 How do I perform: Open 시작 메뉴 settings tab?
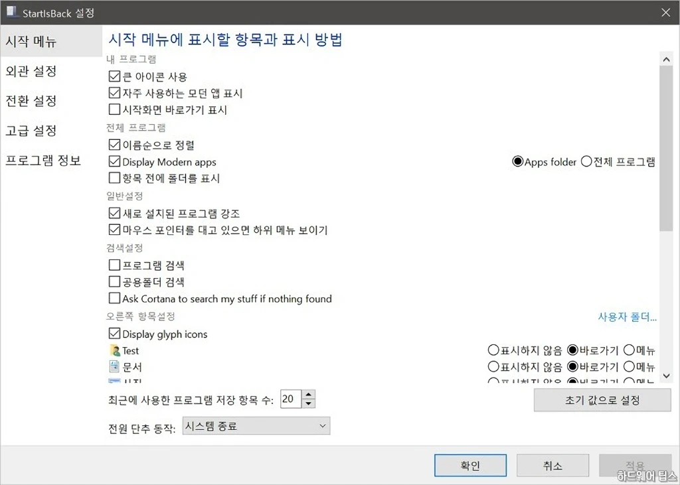51,41
